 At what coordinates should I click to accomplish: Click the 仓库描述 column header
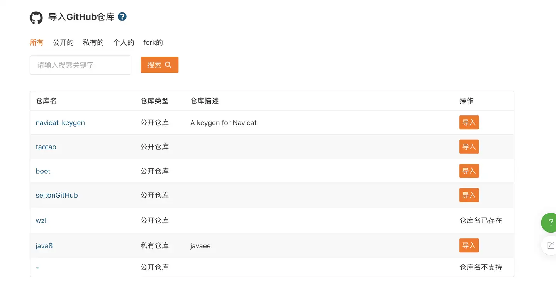(205, 101)
